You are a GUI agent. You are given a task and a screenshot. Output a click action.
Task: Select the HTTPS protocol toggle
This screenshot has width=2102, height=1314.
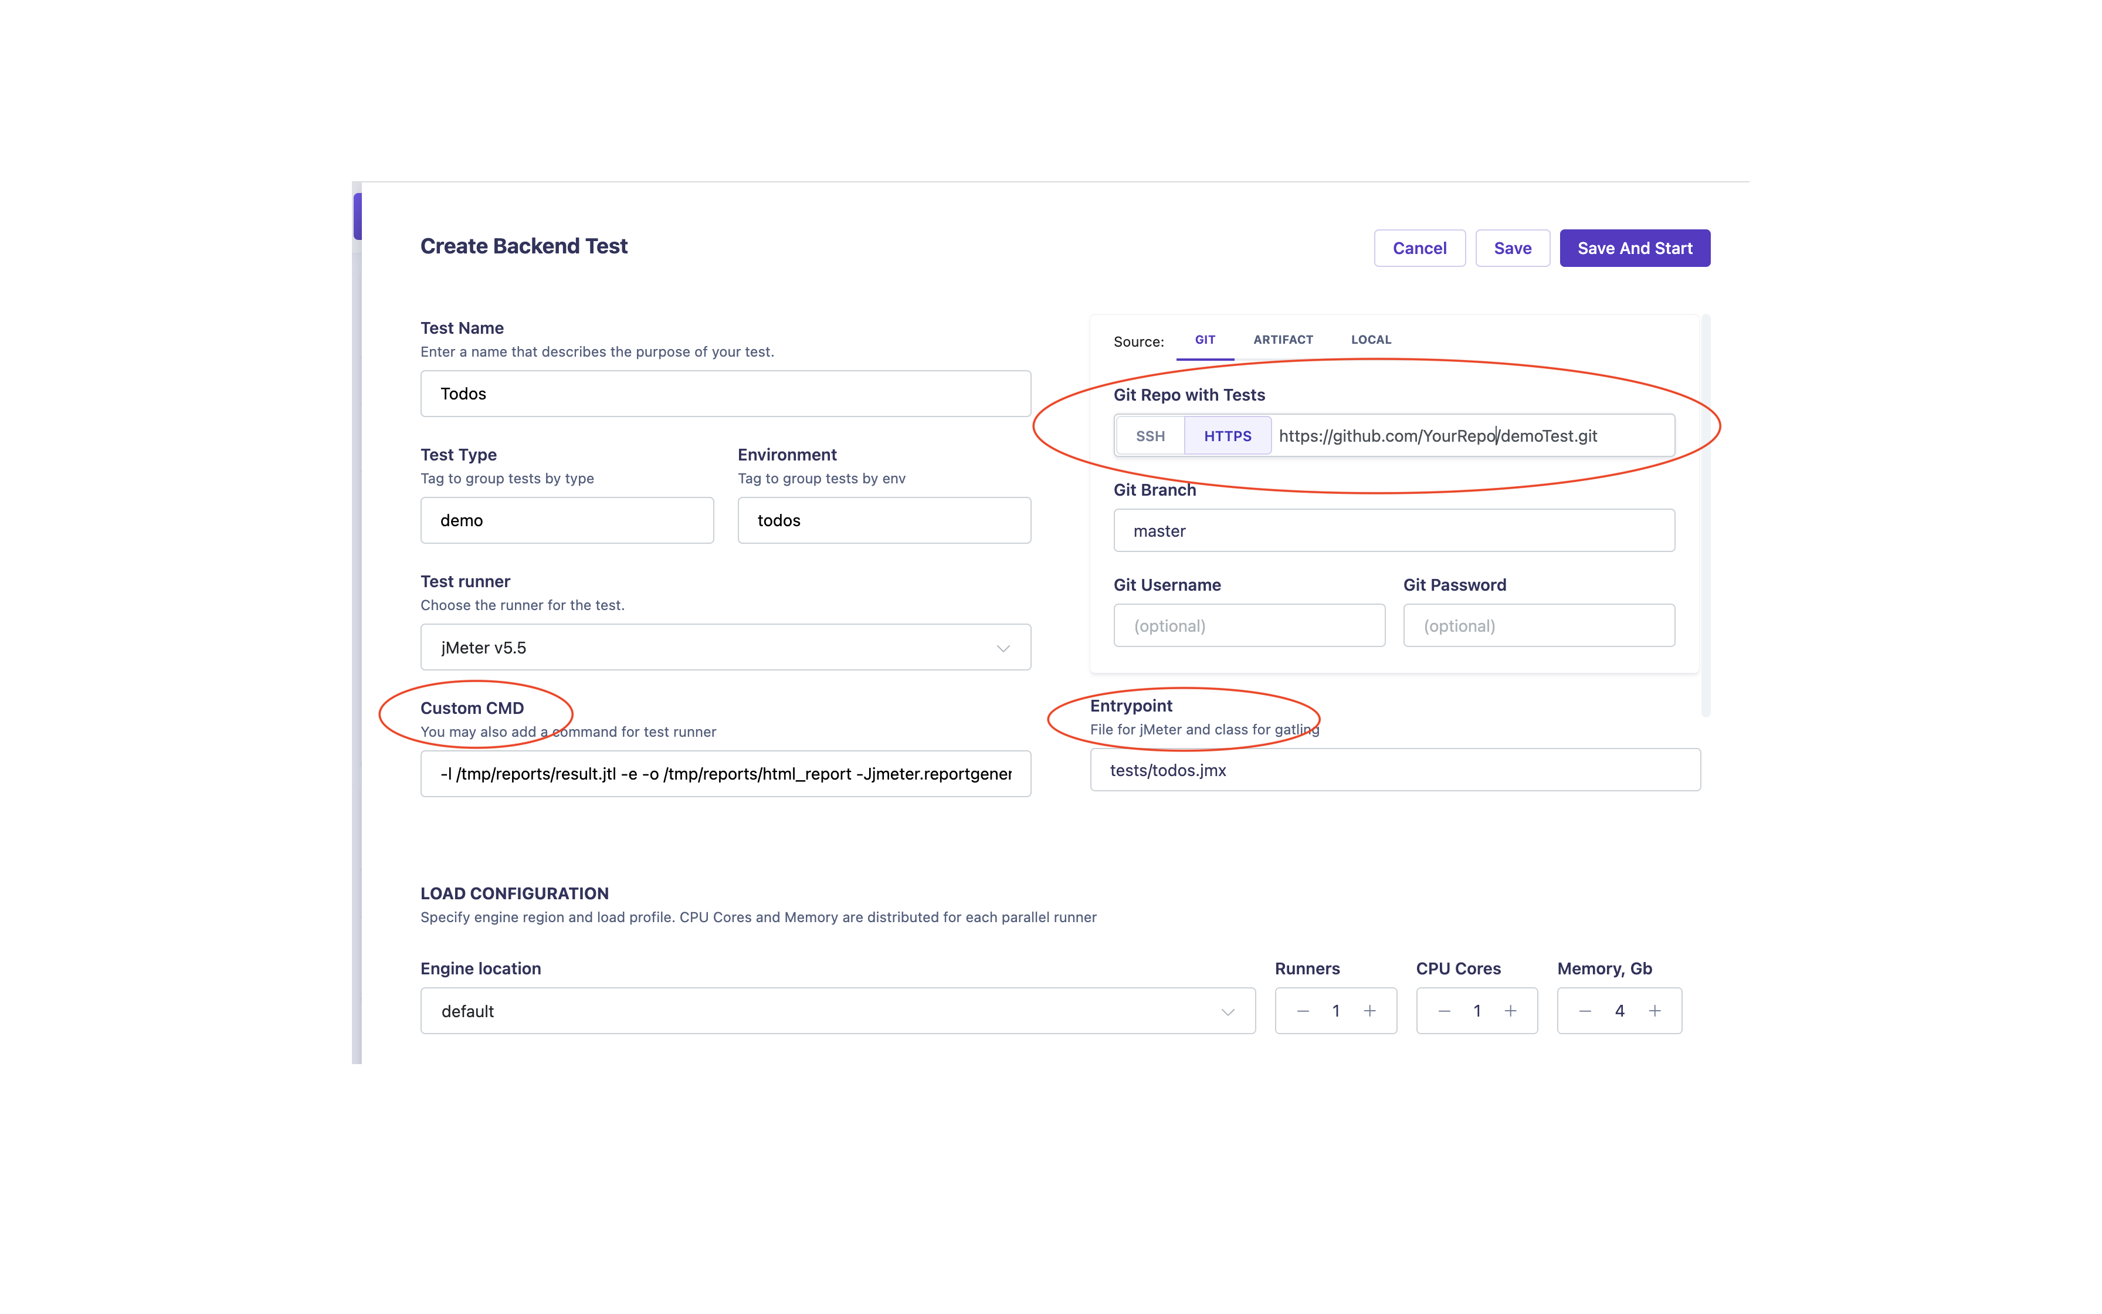point(1228,436)
